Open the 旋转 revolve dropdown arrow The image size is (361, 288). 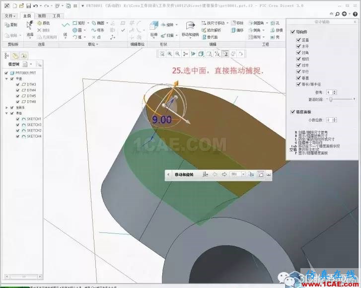pos(177,25)
